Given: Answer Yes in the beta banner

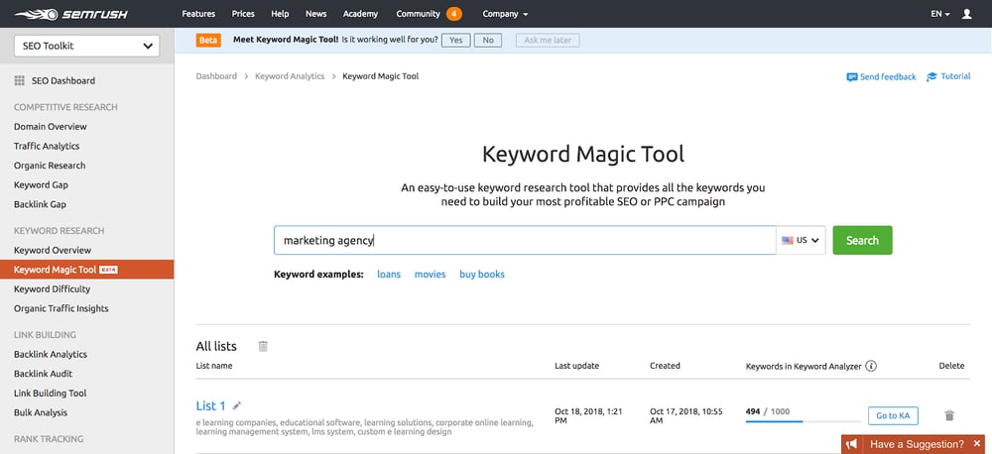Looking at the screenshot, I should point(455,41).
